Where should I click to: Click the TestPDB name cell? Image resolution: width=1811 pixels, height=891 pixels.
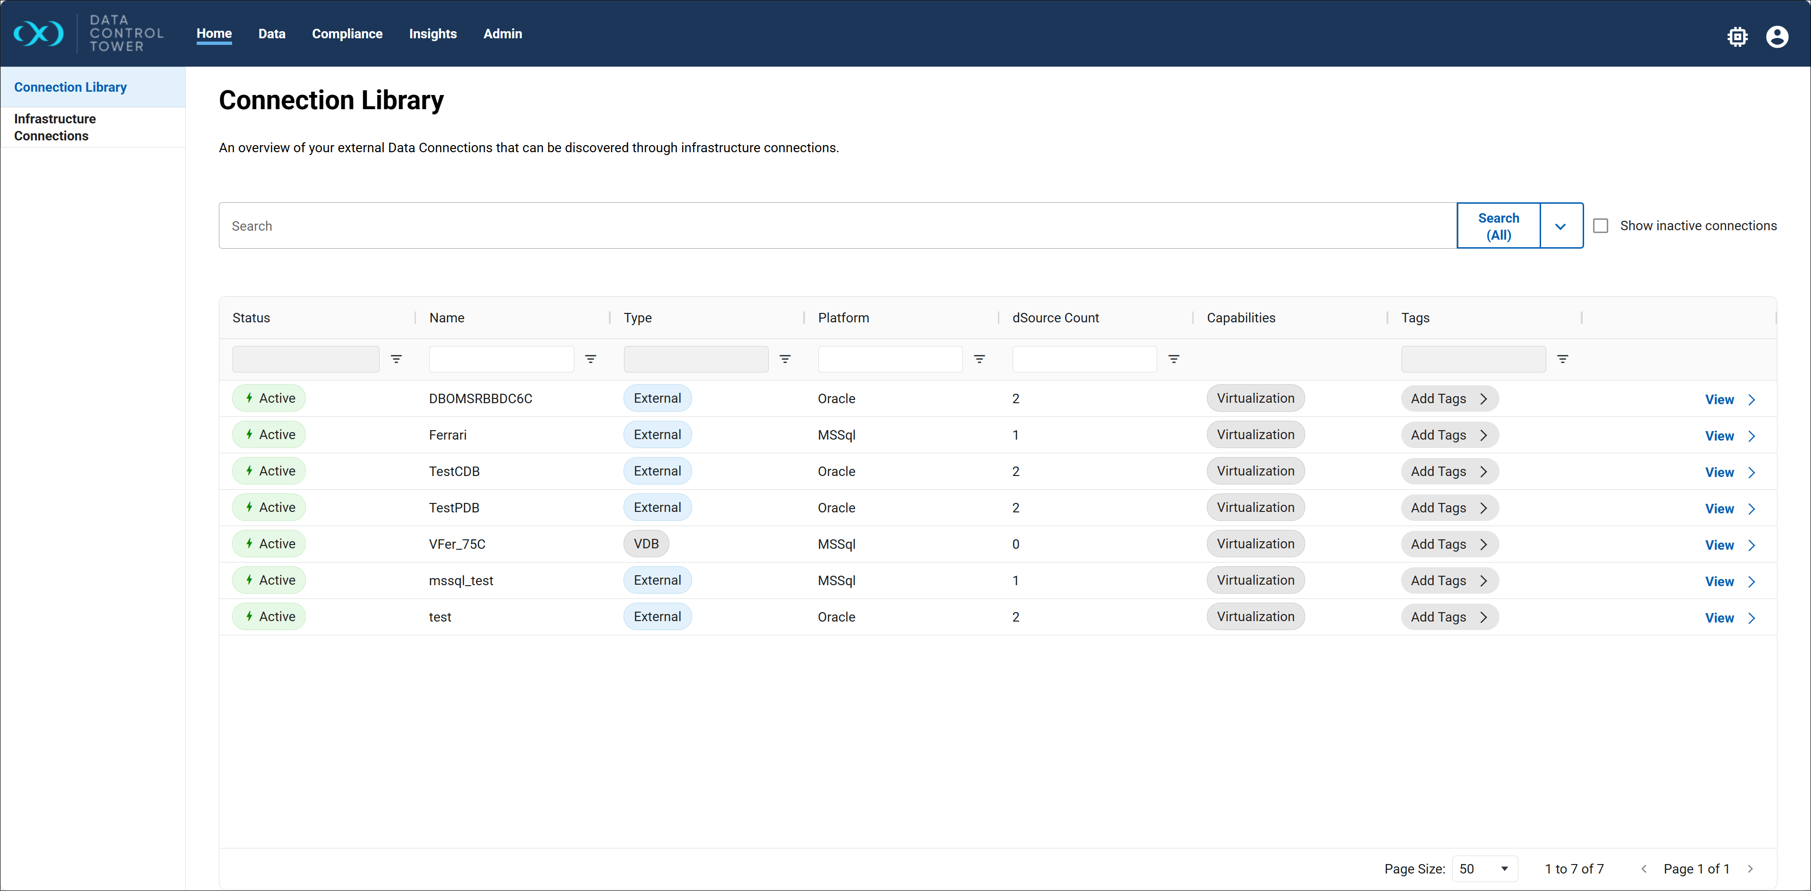[454, 508]
